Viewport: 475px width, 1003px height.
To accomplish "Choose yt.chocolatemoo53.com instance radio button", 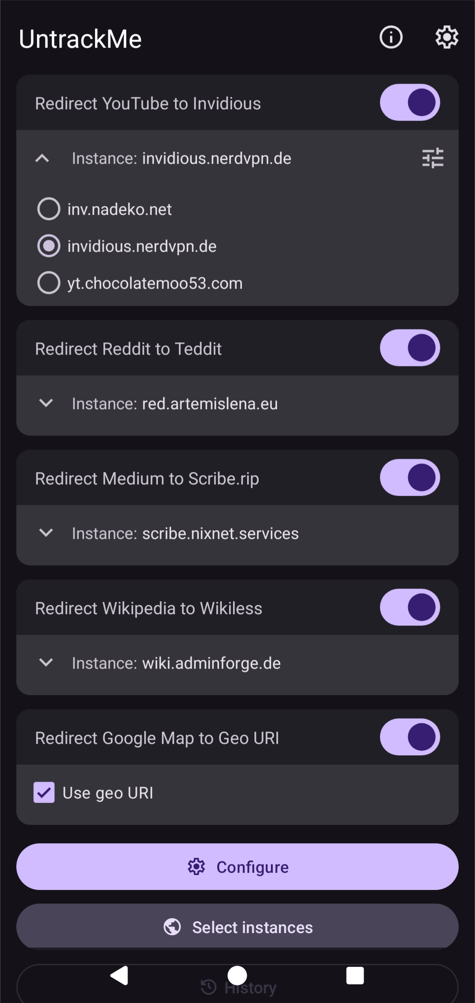I will [x=49, y=283].
